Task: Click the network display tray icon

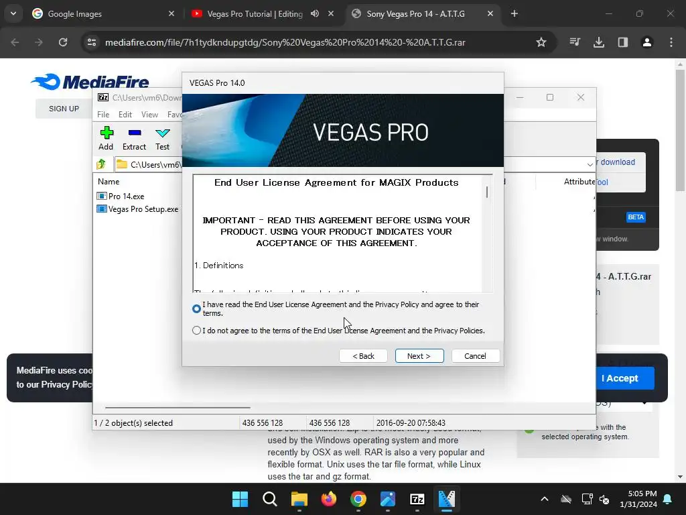Action: [x=587, y=499]
